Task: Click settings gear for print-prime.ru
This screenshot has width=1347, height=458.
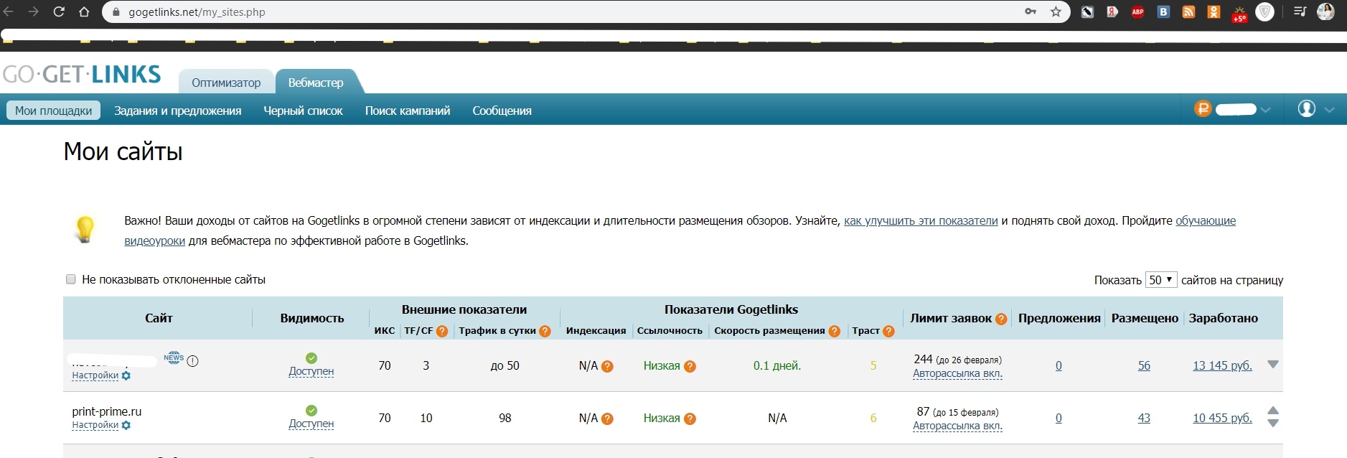Action: point(126,425)
